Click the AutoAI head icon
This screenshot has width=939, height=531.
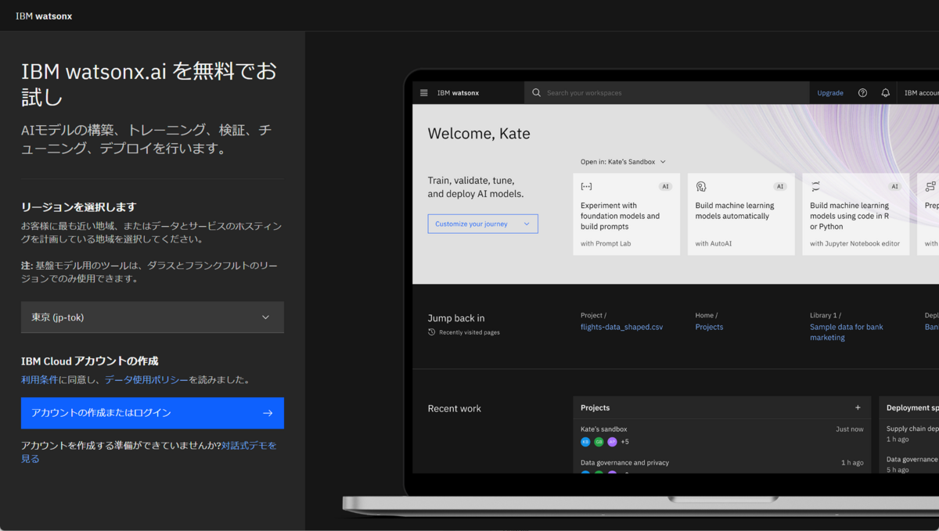[701, 187]
